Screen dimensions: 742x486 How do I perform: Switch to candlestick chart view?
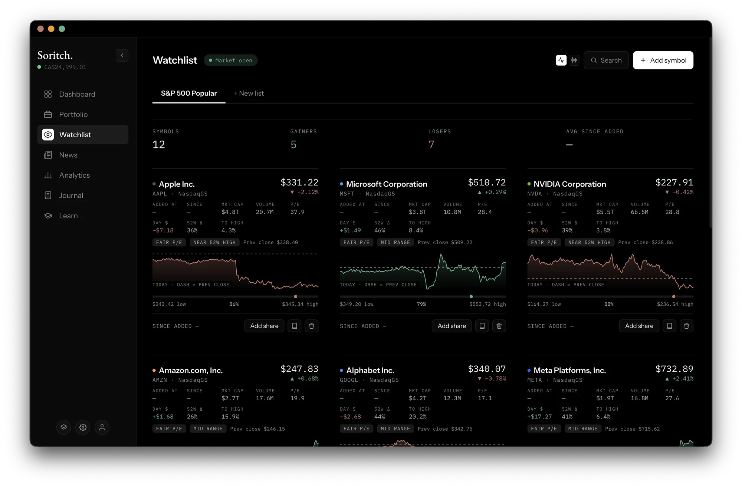574,60
